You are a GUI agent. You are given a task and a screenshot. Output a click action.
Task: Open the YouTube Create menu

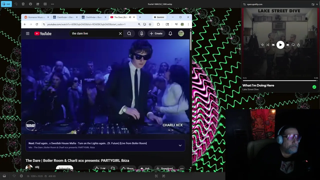coord(156,33)
